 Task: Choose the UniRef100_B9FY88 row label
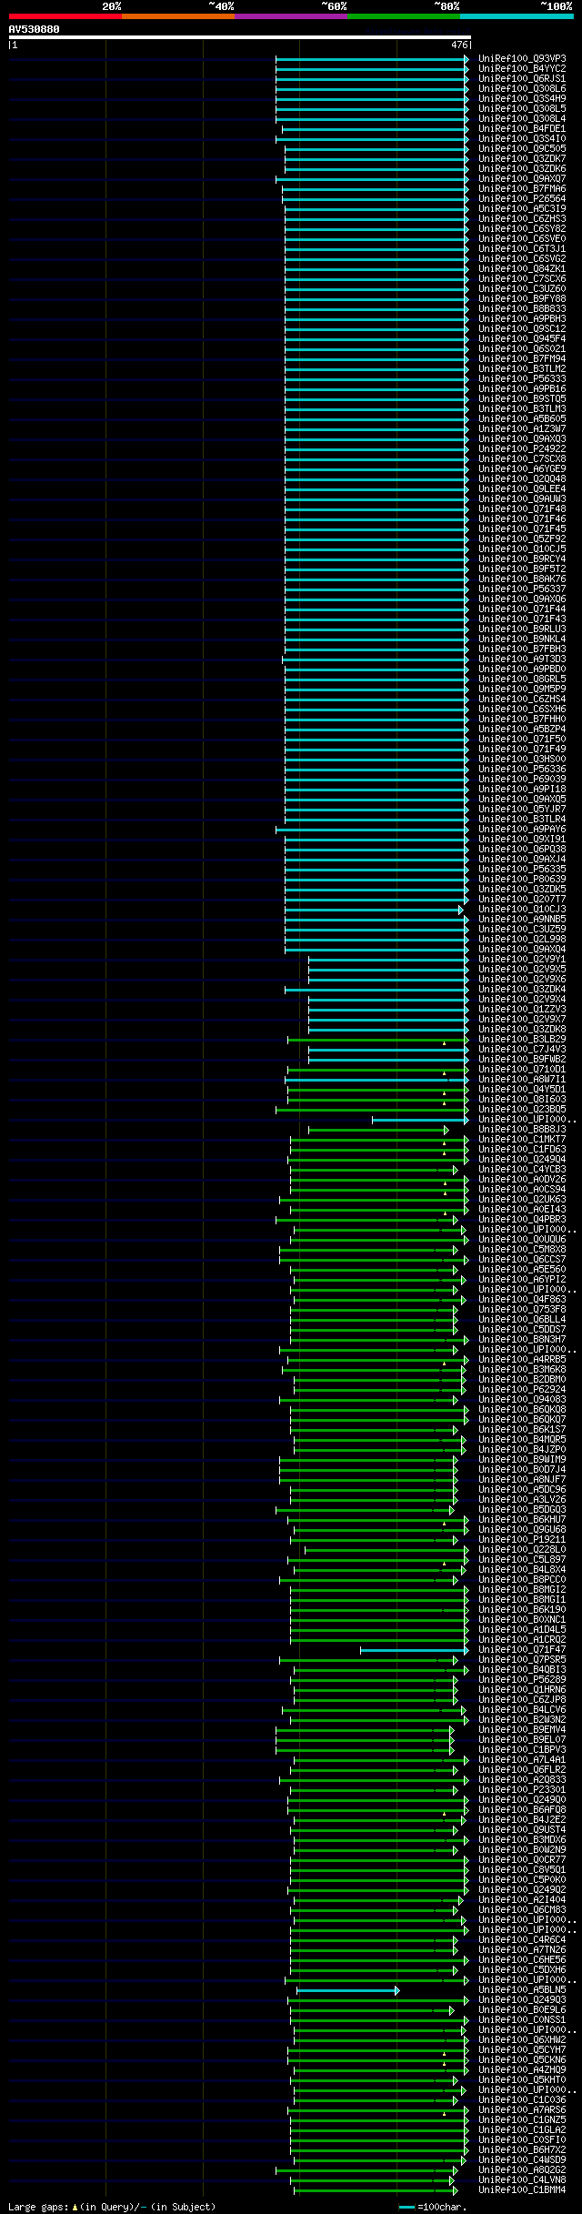(522, 298)
